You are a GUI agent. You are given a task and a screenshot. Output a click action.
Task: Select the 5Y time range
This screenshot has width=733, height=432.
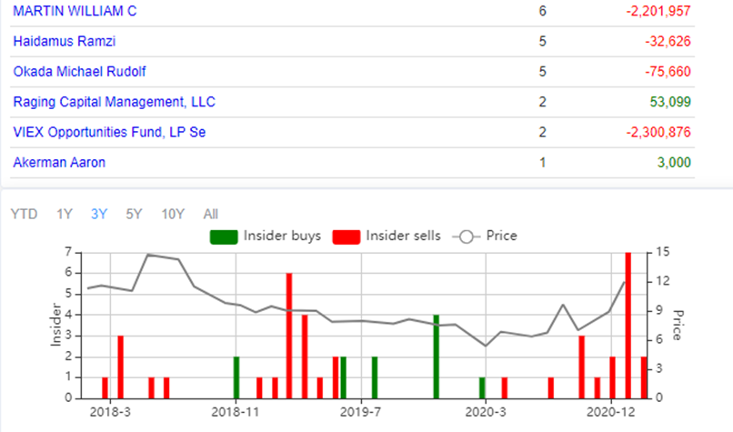pyautogui.click(x=134, y=214)
